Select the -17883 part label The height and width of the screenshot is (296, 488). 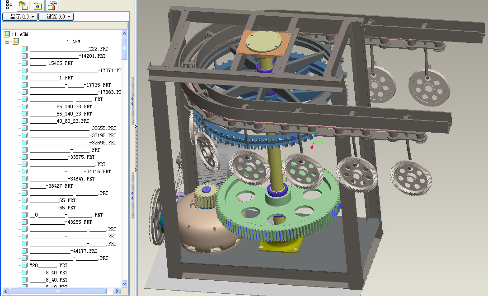pos(75,92)
